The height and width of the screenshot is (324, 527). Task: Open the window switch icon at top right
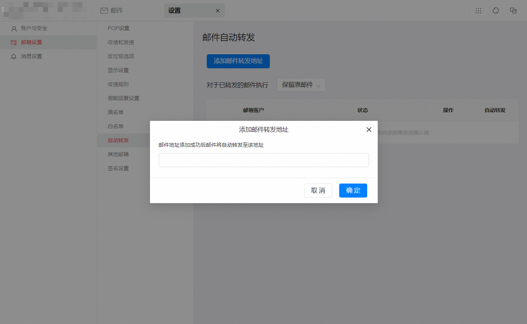513,11
